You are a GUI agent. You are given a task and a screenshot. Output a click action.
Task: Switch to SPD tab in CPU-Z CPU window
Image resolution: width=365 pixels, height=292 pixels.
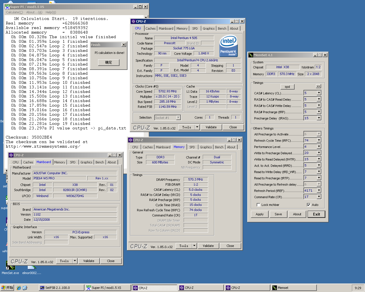[x=195, y=29]
